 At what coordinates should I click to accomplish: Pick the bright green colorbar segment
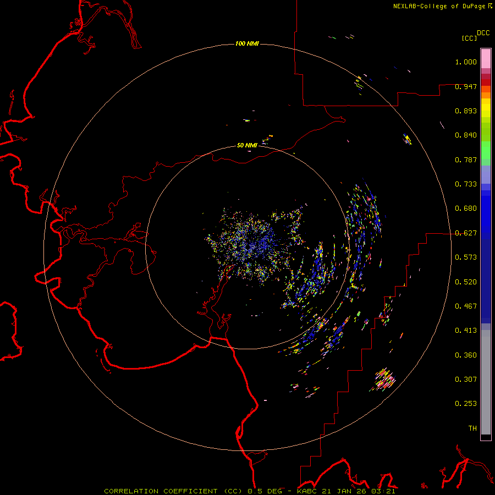tap(486, 150)
